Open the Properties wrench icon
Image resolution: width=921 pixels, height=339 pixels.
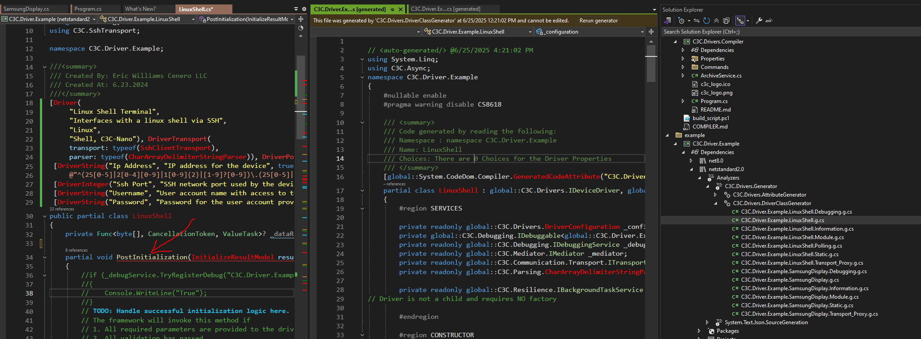pyautogui.click(x=759, y=21)
